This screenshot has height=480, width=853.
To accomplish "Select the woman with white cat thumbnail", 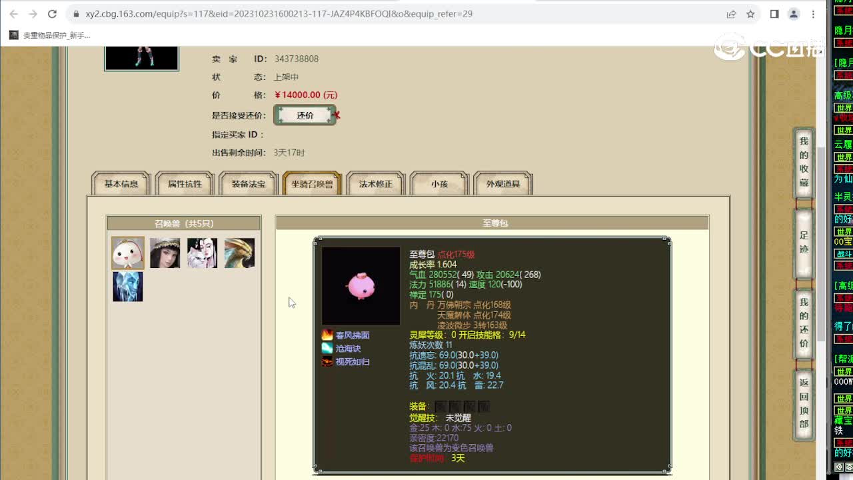I will pos(202,253).
